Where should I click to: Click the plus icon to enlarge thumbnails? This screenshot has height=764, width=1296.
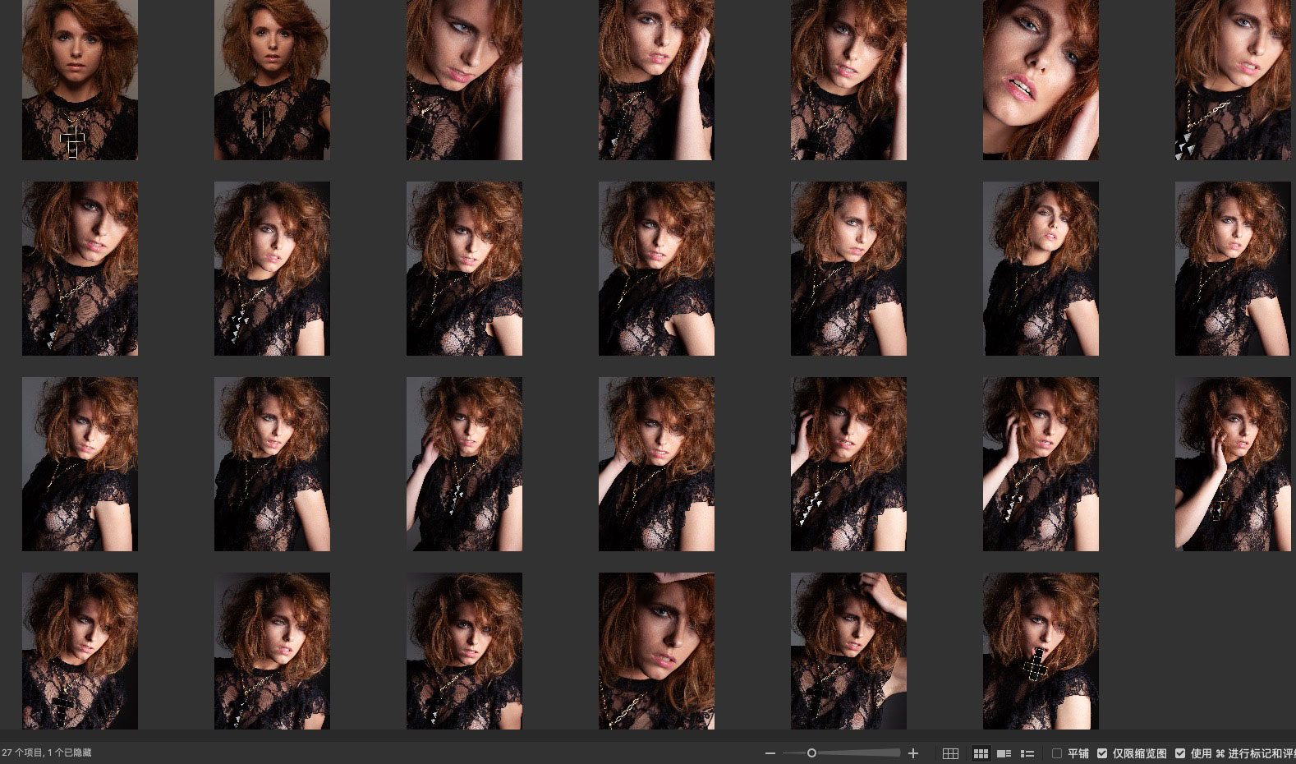pyautogui.click(x=912, y=753)
